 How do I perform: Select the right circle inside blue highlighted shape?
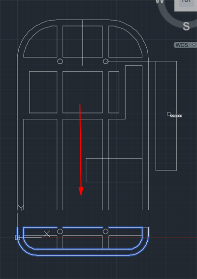pos(105,231)
